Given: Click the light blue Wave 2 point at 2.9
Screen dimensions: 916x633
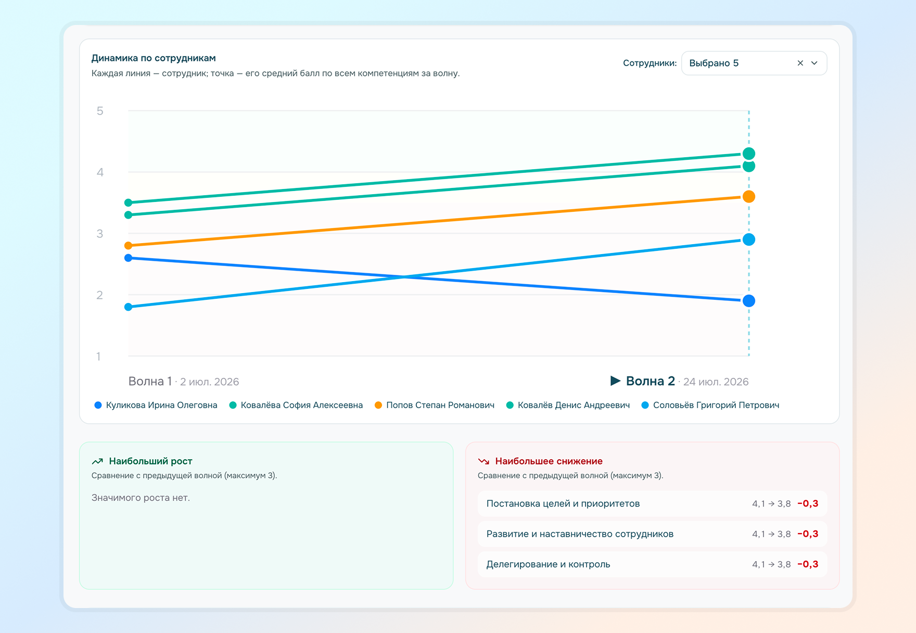Looking at the screenshot, I should (749, 239).
